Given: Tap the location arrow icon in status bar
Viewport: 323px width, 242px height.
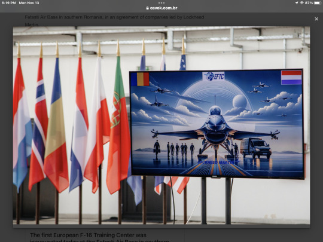Looking at the screenshot, I should coord(297,3).
